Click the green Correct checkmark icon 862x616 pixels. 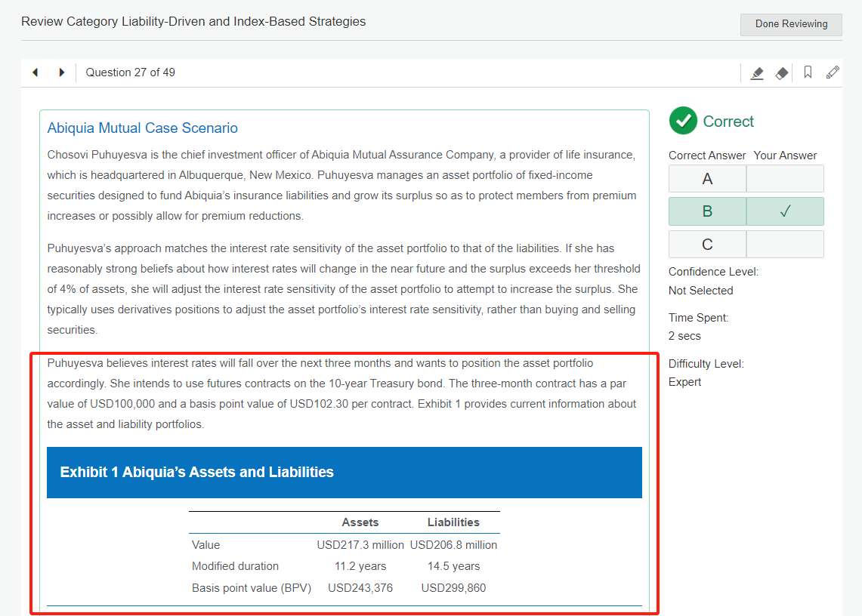683,121
